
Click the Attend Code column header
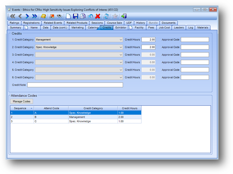(x=51, y=108)
